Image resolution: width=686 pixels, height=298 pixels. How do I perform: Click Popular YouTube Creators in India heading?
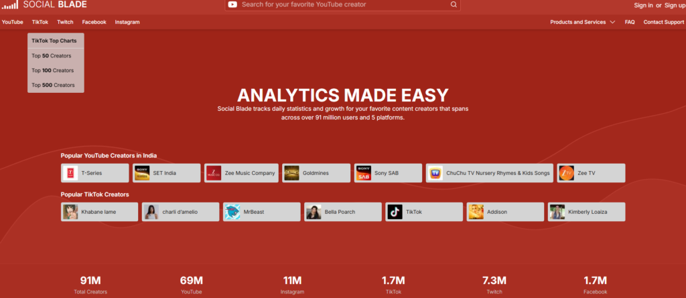pyautogui.click(x=109, y=155)
